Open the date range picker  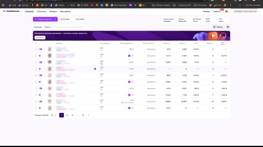click(74, 19)
